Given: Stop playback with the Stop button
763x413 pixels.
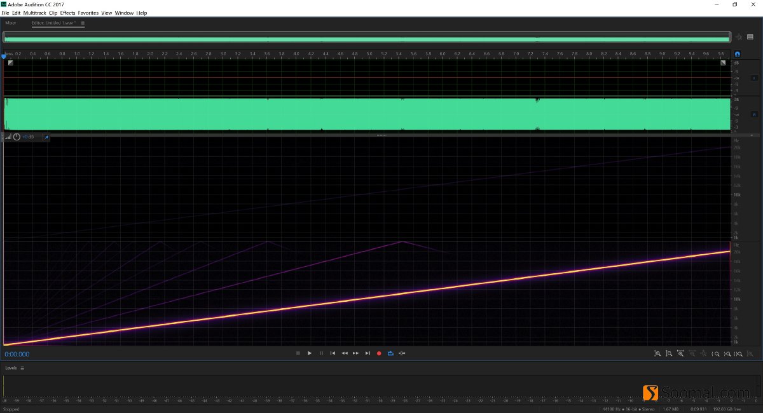Looking at the screenshot, I should point(298,353).
